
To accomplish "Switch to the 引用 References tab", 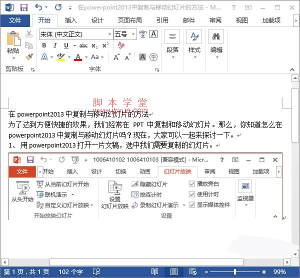I will pos(162,20).
